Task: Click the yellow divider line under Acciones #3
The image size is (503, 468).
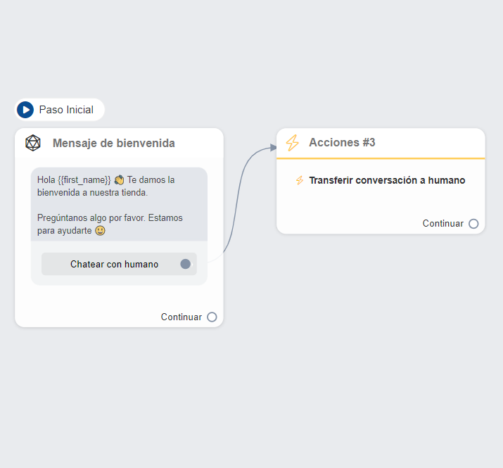Action: [x=381, y=158]
